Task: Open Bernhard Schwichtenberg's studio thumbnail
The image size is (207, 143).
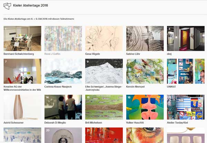Action: pyautogui.click(x=22, y=39)
